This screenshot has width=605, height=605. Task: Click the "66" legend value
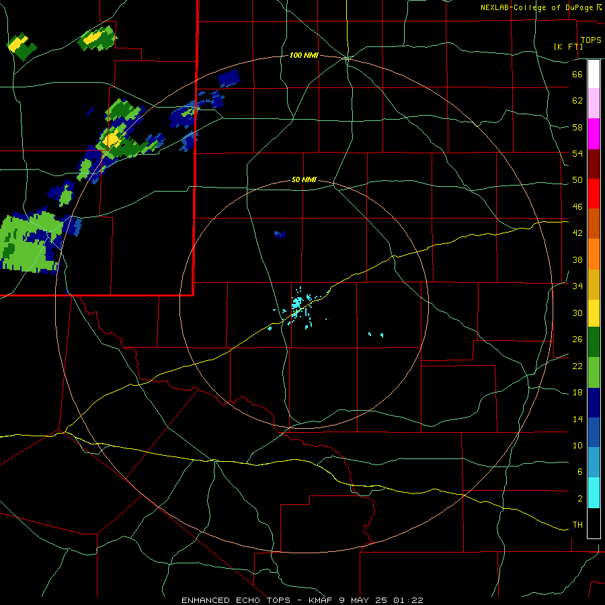point(577,74)
